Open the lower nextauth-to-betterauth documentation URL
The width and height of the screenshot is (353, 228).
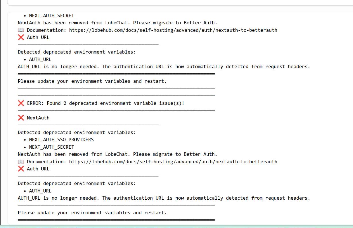pos(173,162)
